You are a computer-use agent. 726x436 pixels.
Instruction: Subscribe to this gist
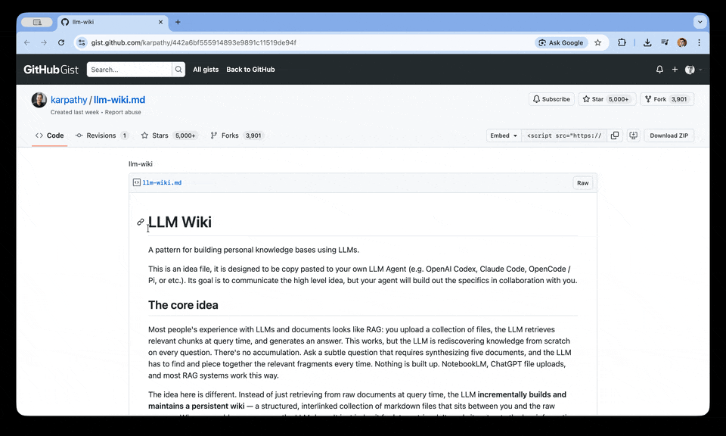[x=551, y=99]
